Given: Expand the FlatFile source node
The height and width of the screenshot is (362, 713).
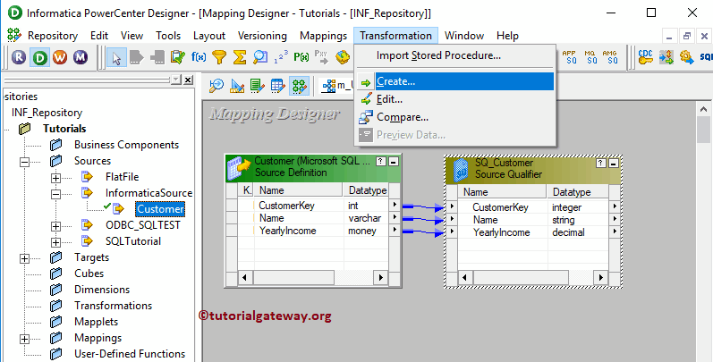Looking at the screenshot, I should click(x=55, y=178).
